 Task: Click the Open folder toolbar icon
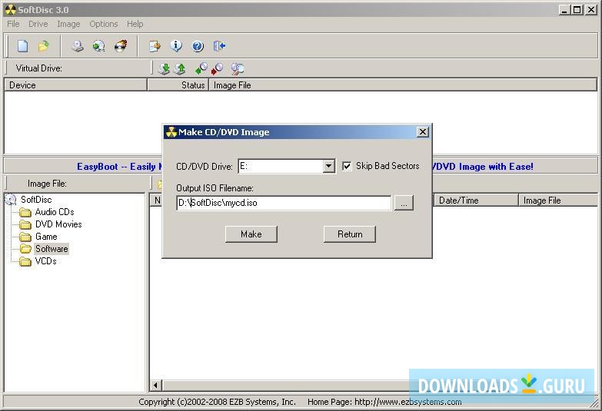pos(43,46)
